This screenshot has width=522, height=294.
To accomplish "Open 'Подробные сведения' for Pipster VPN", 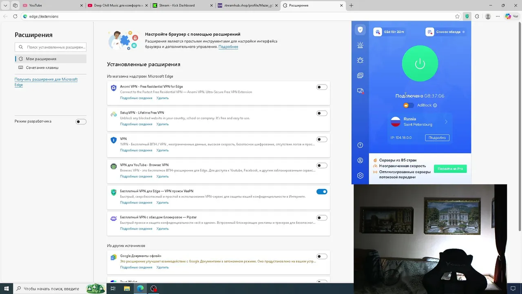I will click(x=136, y=229).
